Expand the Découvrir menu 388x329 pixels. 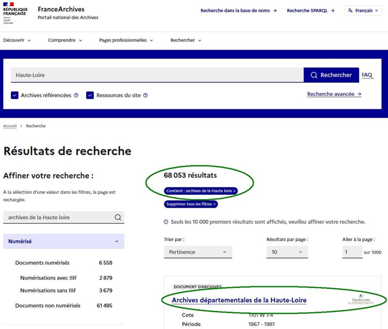pyautogui.click(x=17, y=40)
